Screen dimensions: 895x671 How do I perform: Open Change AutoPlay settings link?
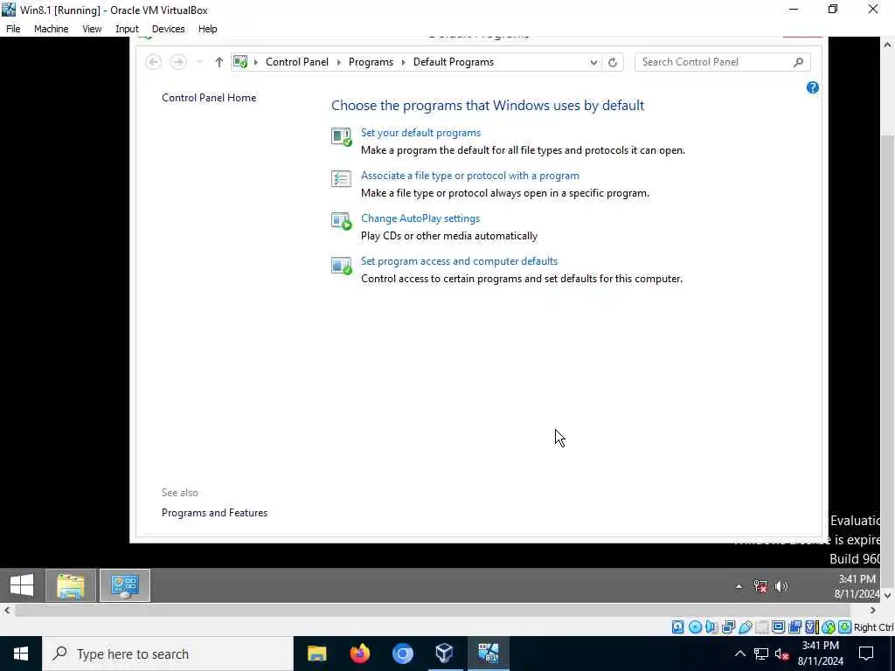click(420, 218)
